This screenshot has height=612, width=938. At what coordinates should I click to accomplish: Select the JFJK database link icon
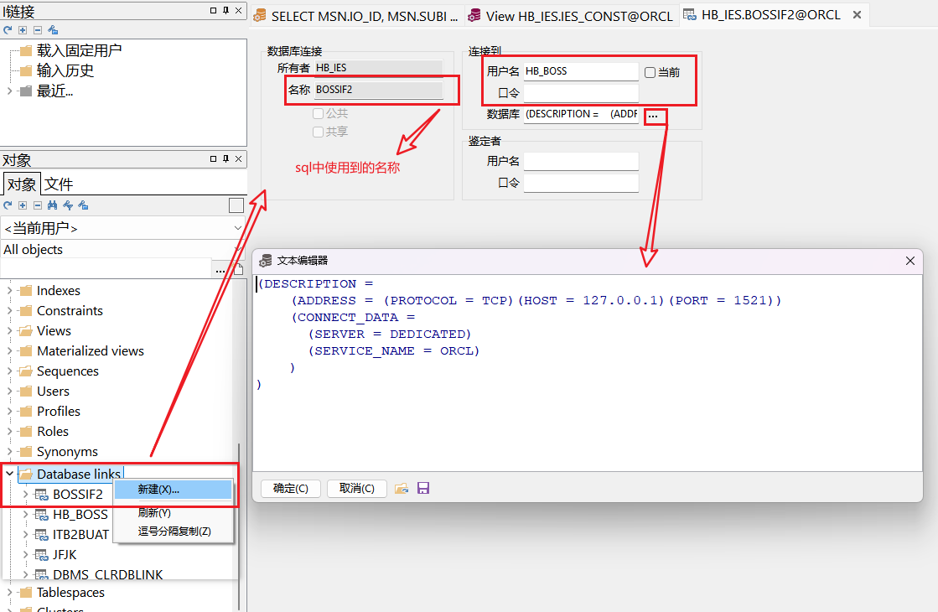tap(41, 554)
